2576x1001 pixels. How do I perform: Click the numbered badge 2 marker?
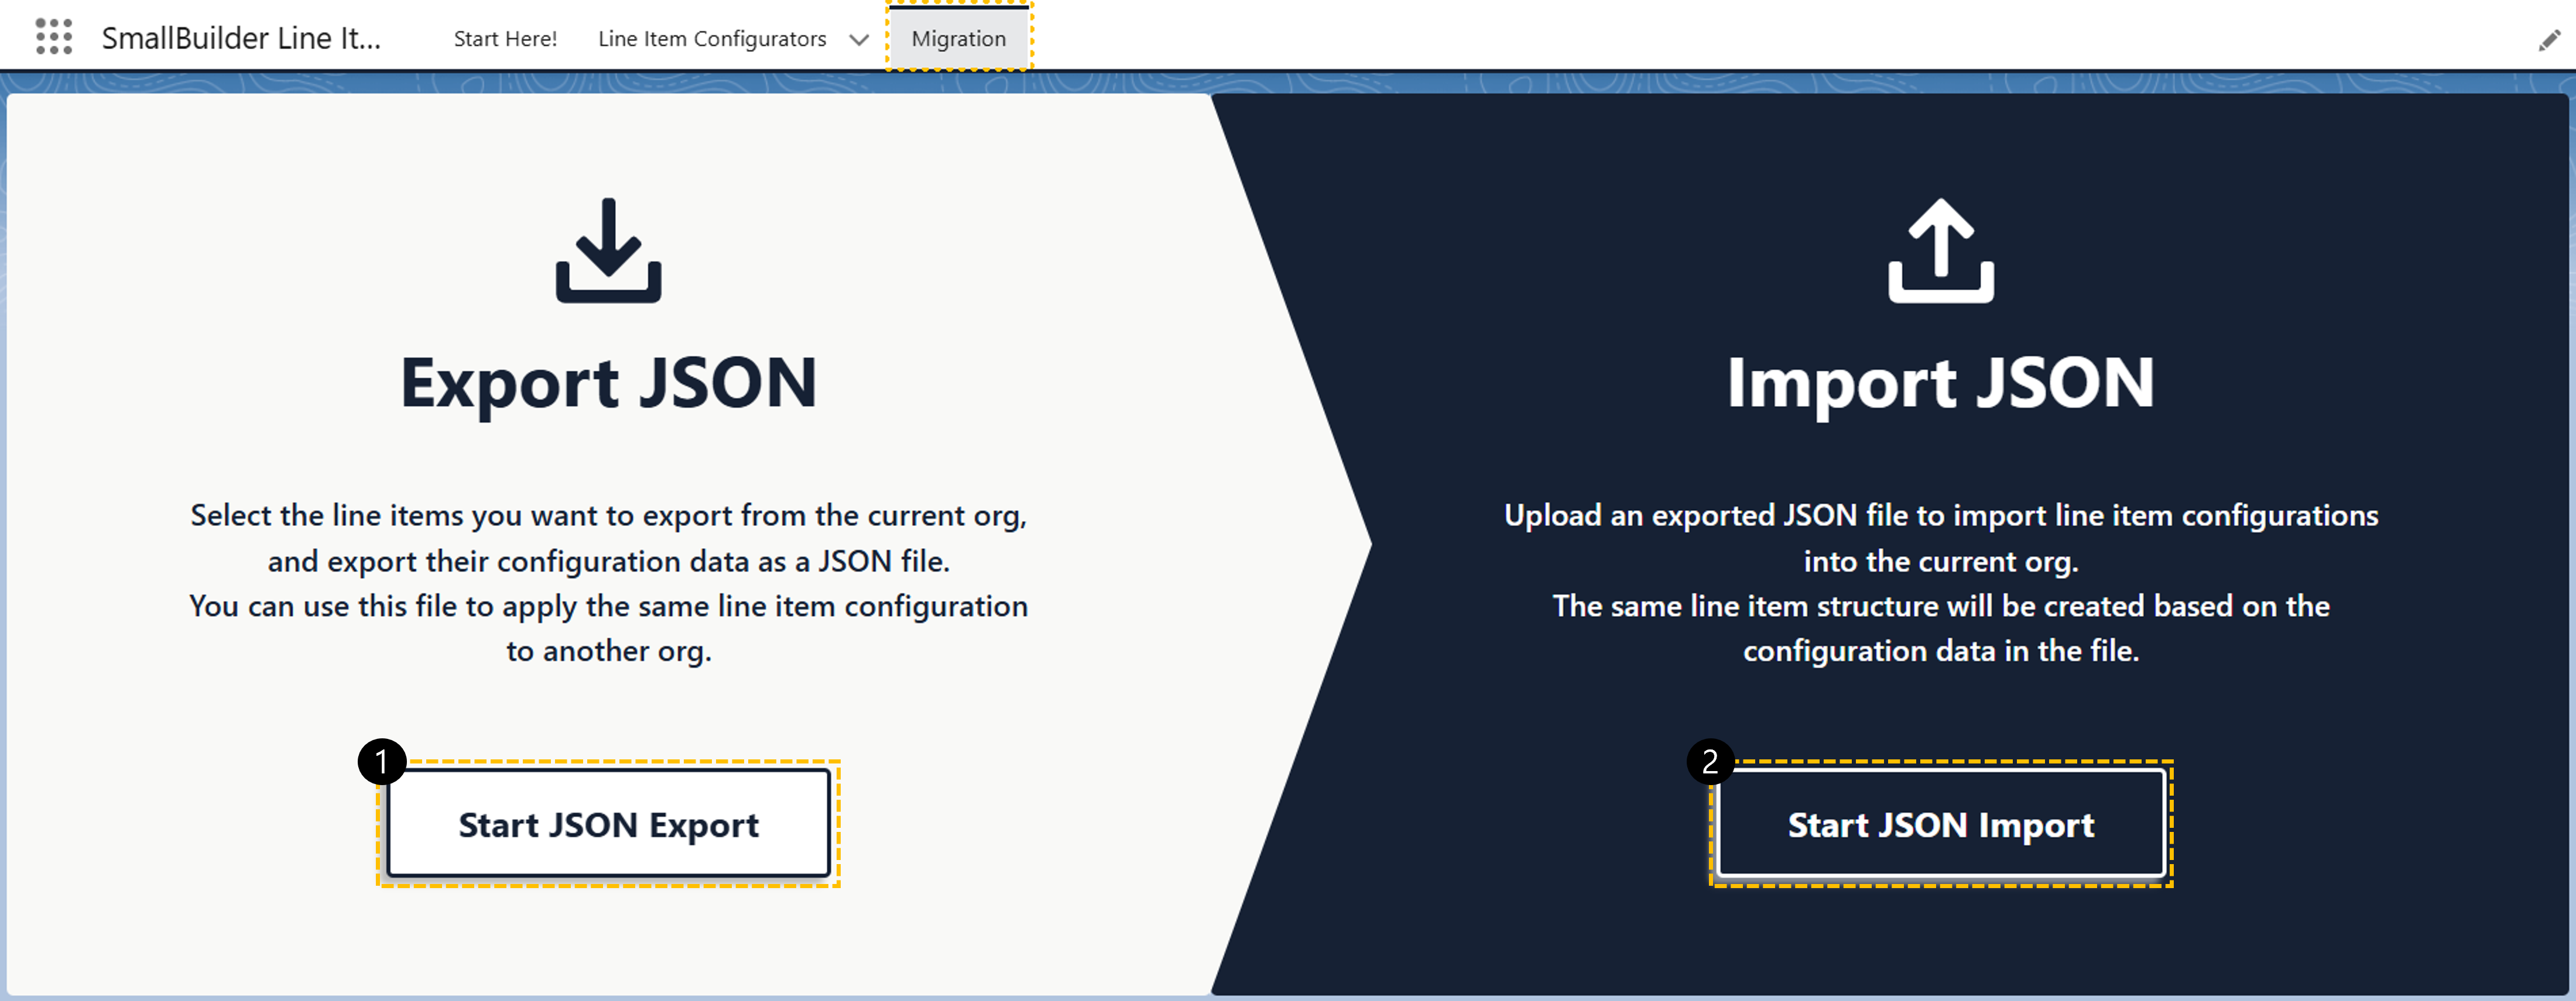(1710, 762)
